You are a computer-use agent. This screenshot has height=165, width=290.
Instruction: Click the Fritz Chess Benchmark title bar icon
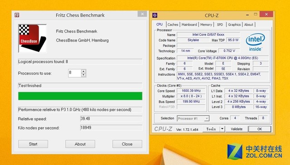pyautogui.click(x=17, y=15)
